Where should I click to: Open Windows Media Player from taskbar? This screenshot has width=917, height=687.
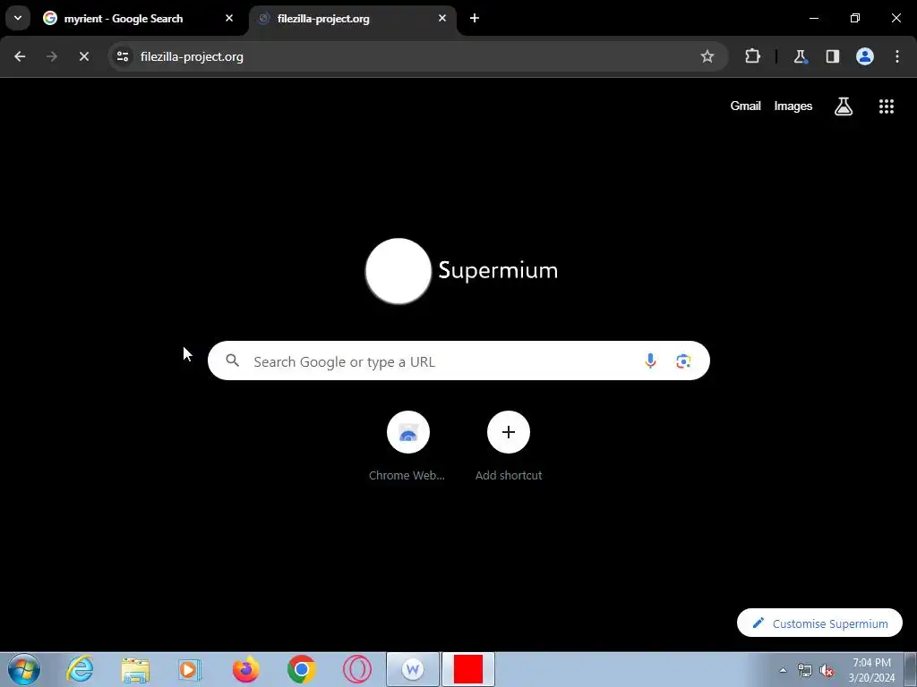(x=190, y=669)
